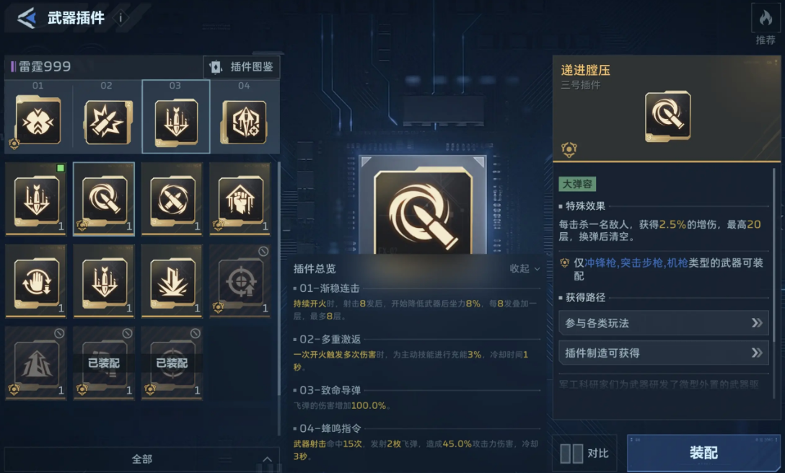Click the 装配 equip button
Screen dimensions: 785x473
[703, 453]
